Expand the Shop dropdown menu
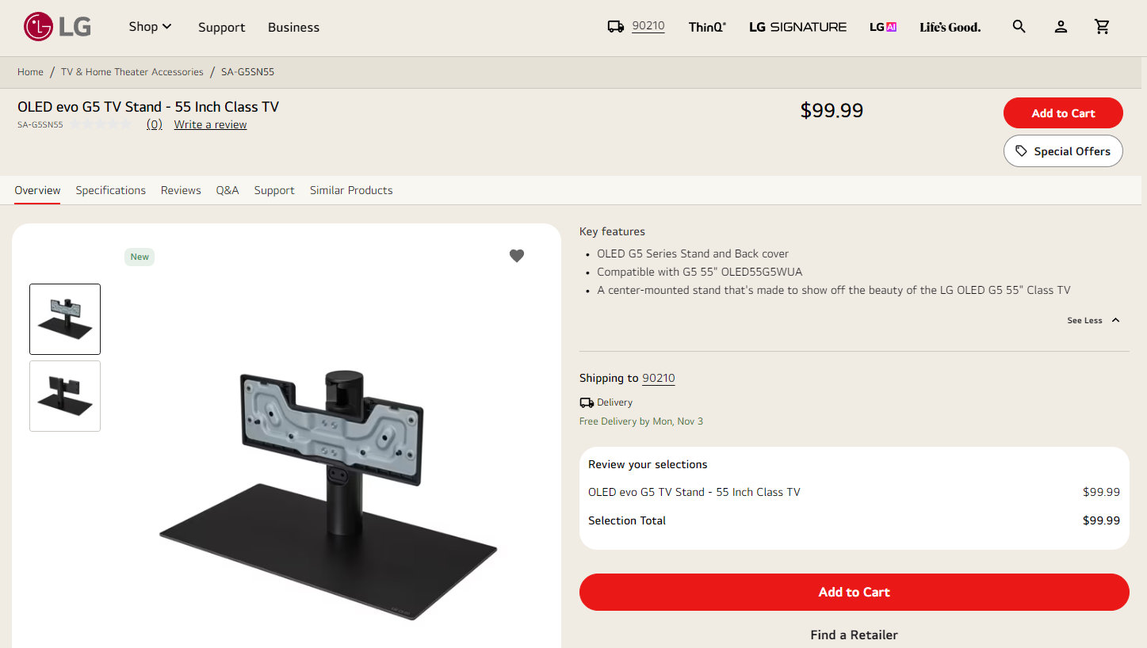The width and height of the screenshot is (1147, 648). (x=150, y=27)
